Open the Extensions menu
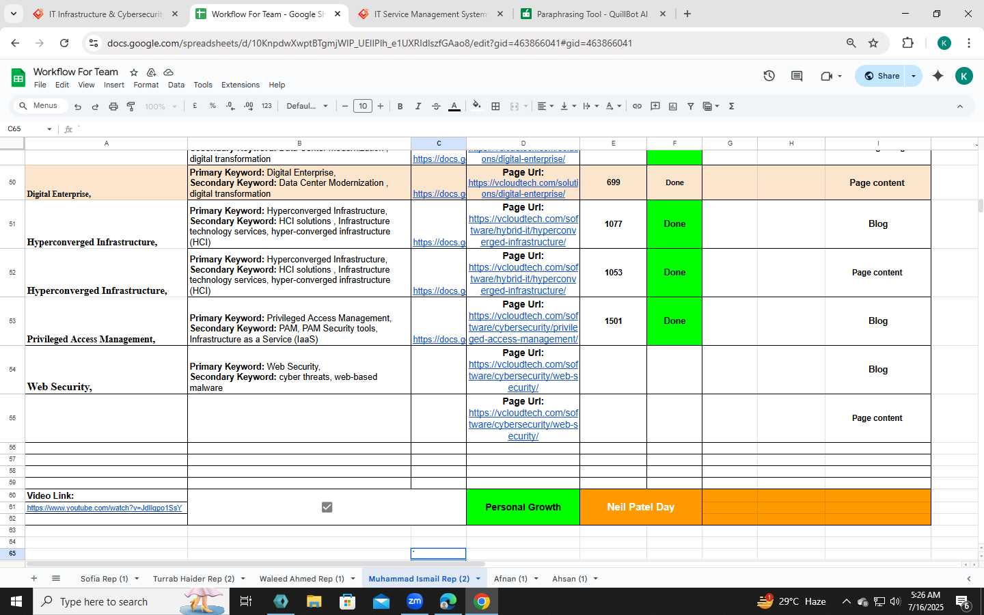 [x=241, y=85]
